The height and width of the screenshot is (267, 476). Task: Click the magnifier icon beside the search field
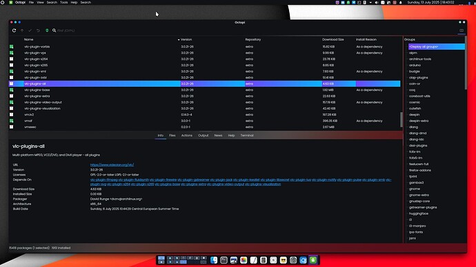point(54,30)
